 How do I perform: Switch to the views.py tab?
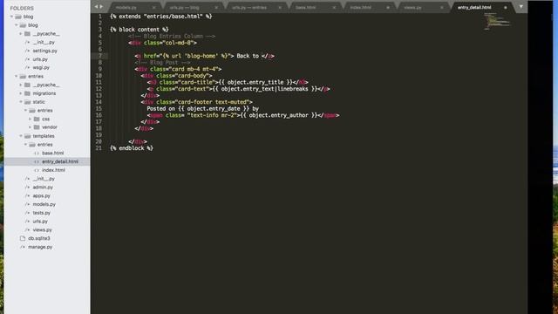coord(412,8)
